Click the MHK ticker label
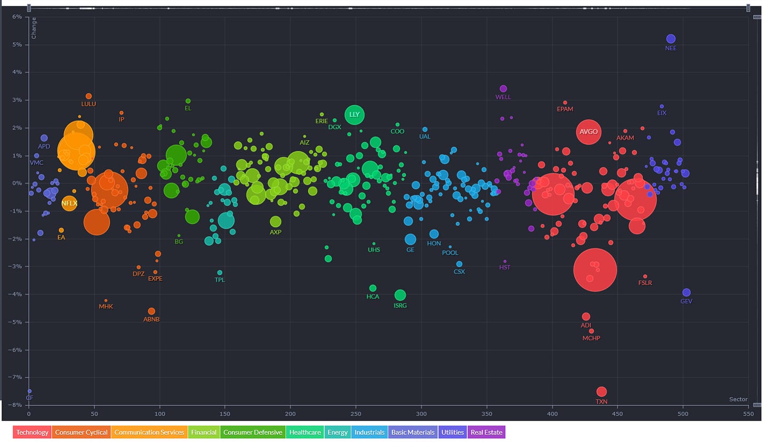 106,306
